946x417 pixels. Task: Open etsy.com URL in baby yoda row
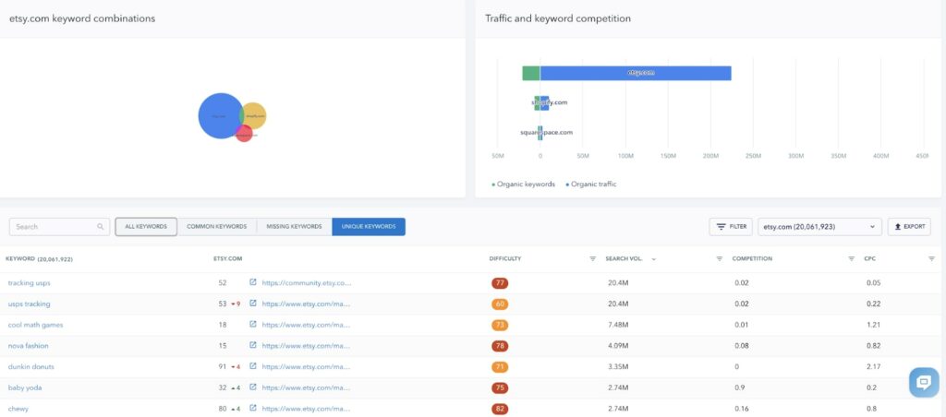tap(306, 387)
